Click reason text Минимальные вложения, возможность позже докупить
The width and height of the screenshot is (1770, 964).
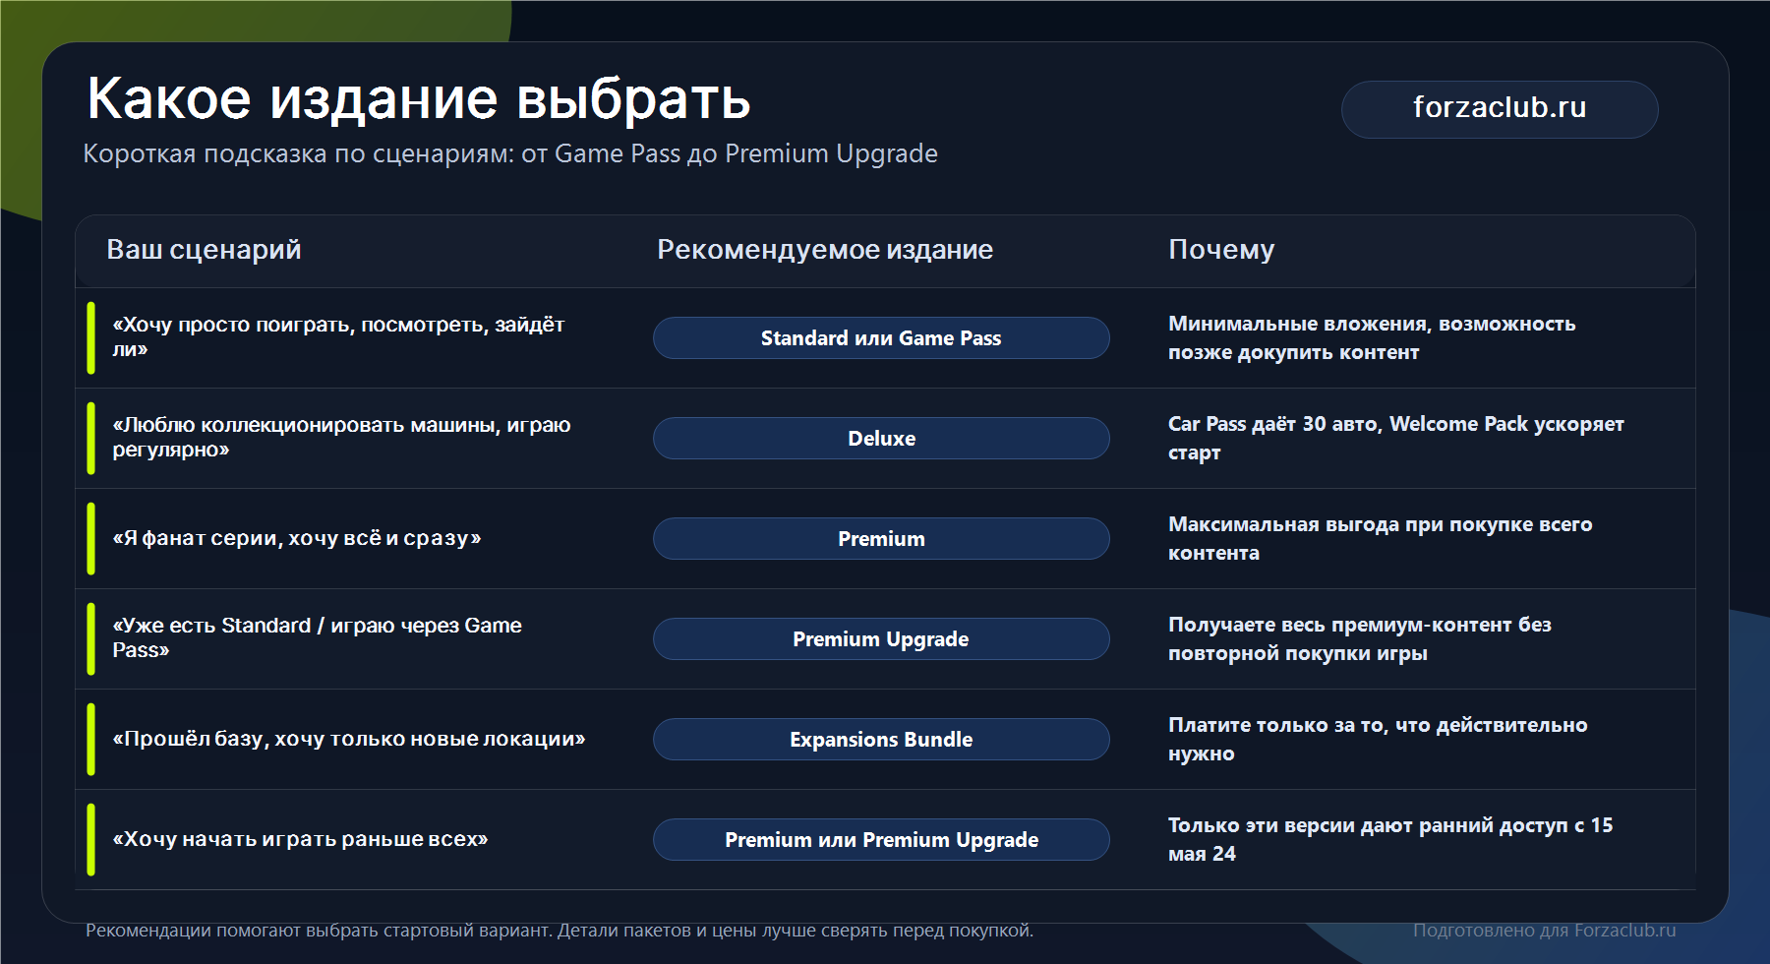coord(1372,338)
